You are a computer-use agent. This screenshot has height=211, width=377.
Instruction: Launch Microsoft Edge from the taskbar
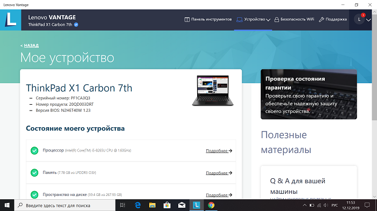137,205
